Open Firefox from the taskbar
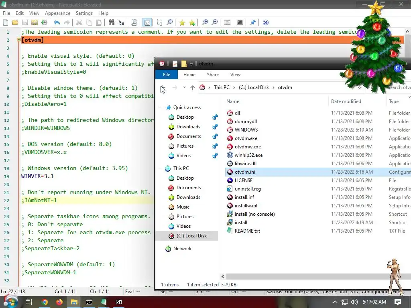Viewport: 411px width, 308px height. [x=59, y=302]
